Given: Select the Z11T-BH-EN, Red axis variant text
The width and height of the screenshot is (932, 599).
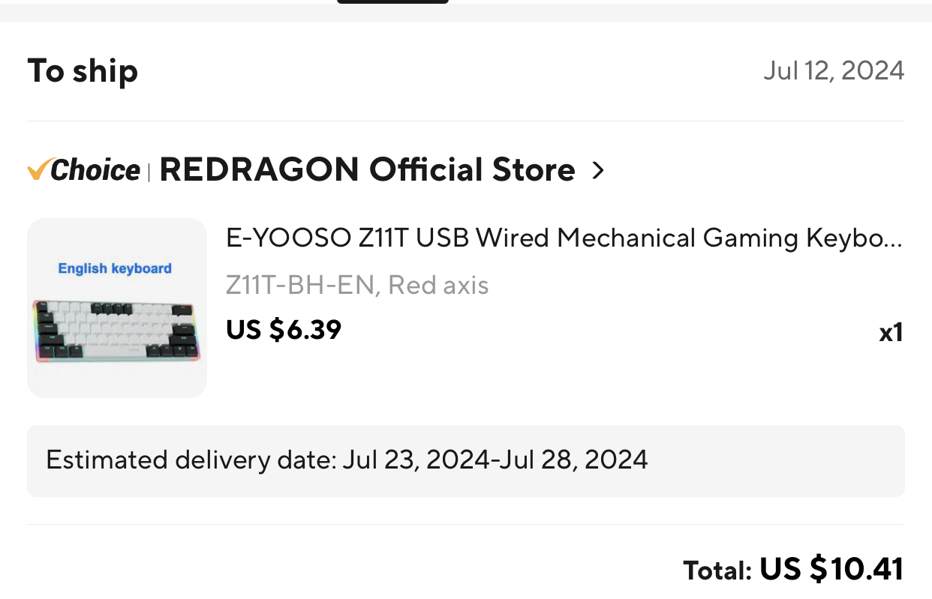Looking at the screenshot, I should pos(357,285).
